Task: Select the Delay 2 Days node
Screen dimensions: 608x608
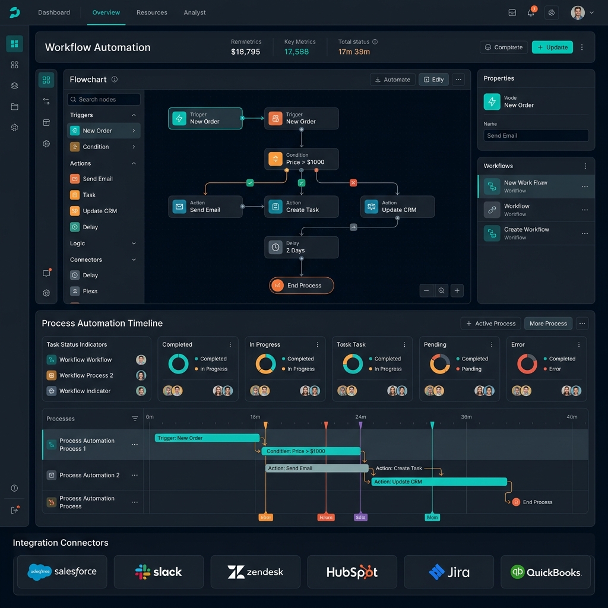Action: [301, 247]
